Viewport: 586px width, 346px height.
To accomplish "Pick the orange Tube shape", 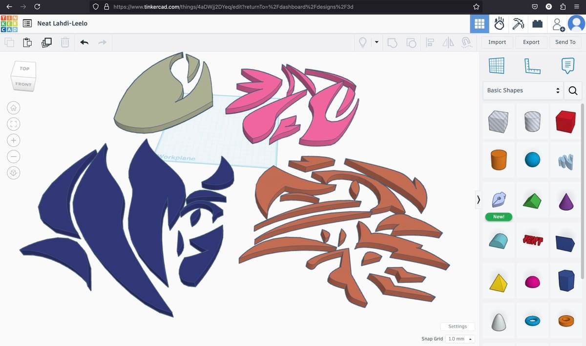I will [x=565, y=321].
